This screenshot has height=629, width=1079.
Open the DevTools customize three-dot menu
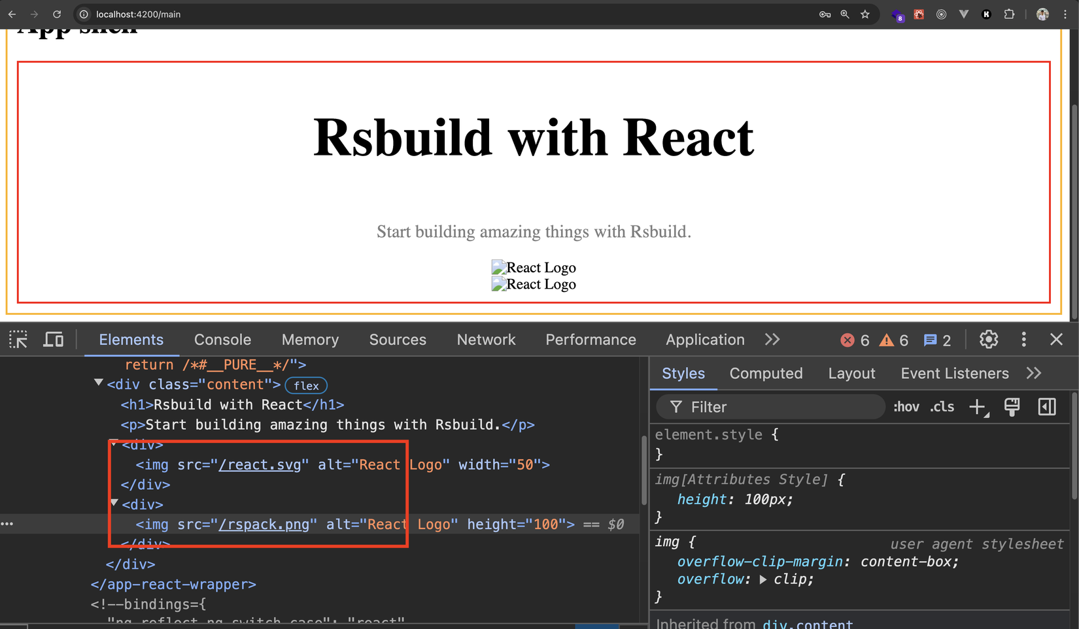[1024, 340]
